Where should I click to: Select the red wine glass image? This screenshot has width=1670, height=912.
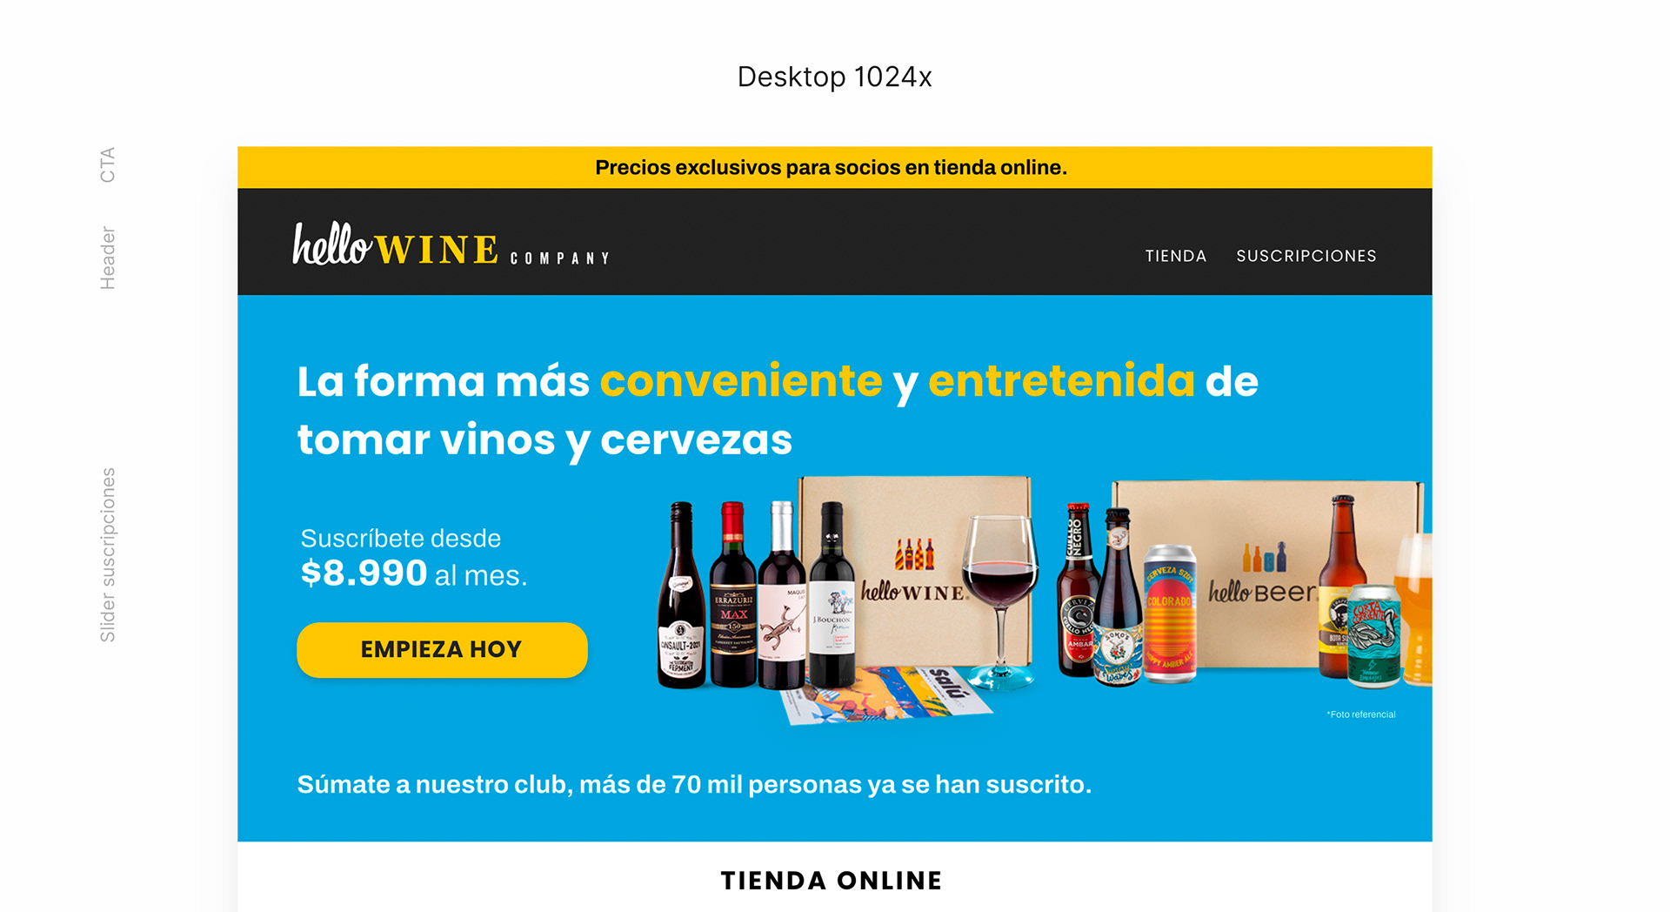coord(1000,602)
